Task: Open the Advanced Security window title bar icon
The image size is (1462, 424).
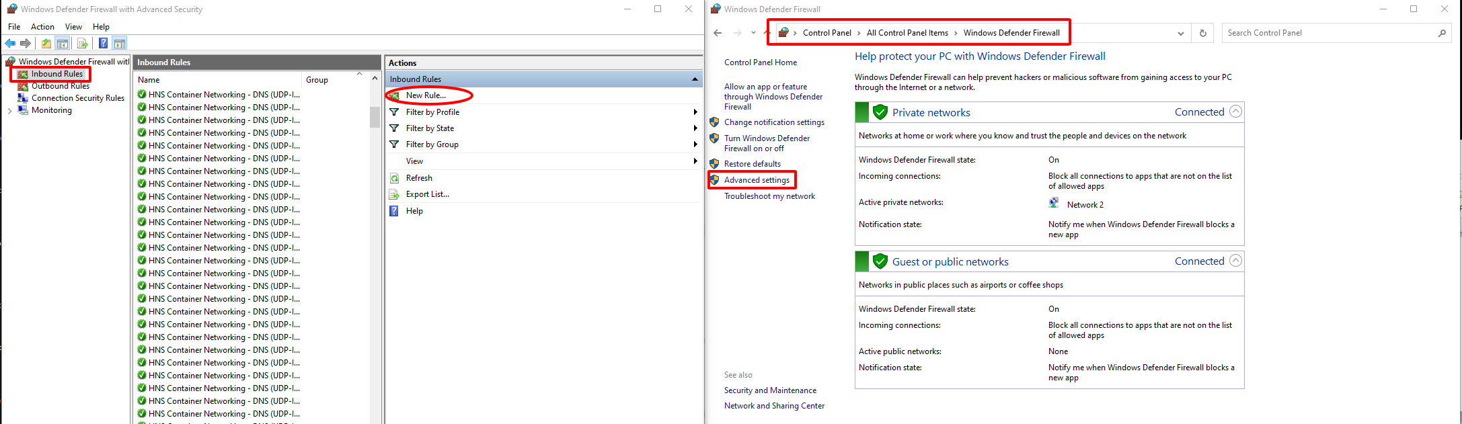Action: 11,9
